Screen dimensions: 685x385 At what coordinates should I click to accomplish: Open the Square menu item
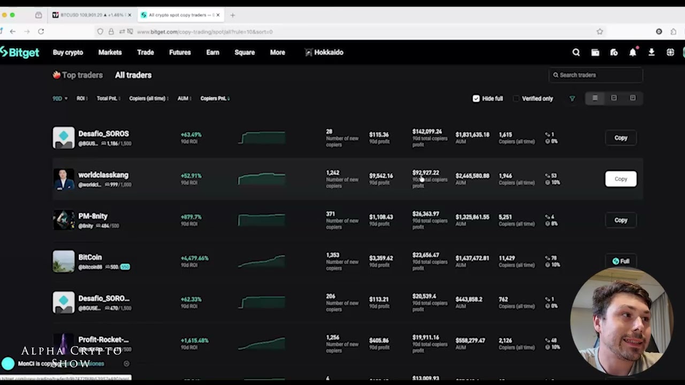tap(245, 52)
